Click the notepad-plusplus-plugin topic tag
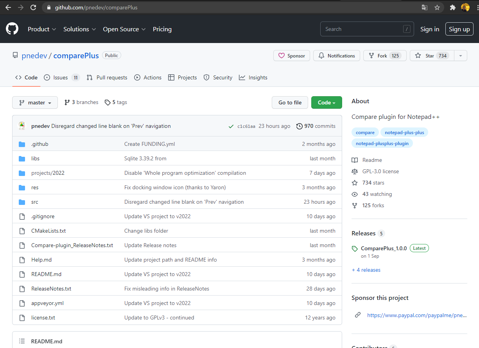Viewport: 479px width, 348px height. pyautogui.click(x=382, y=144)
